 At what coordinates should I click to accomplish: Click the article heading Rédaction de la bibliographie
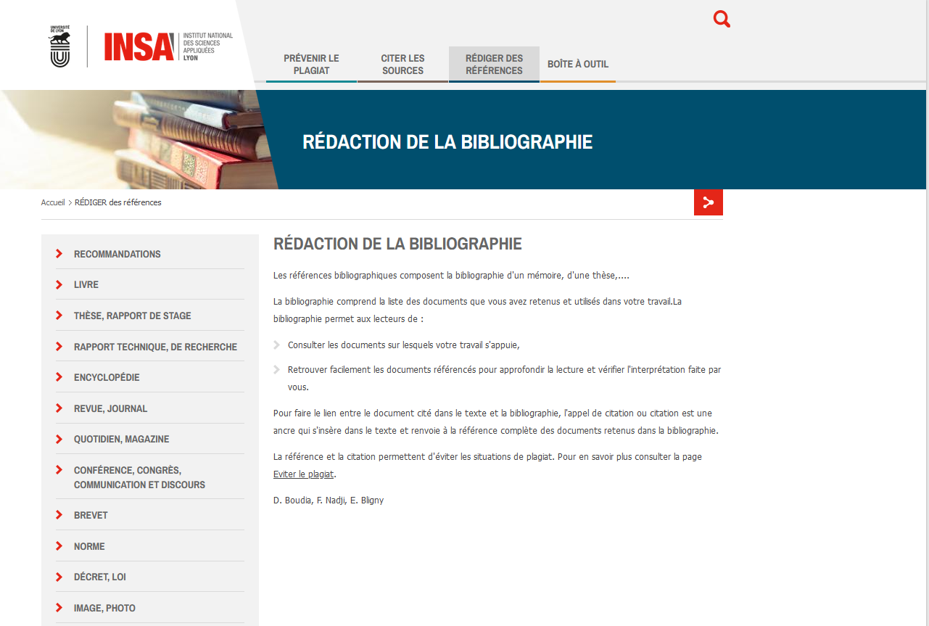point(397,244)
